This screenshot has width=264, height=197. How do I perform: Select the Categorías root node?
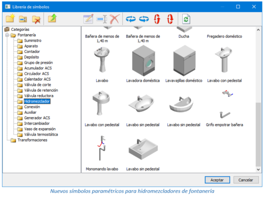click(20, 29)
